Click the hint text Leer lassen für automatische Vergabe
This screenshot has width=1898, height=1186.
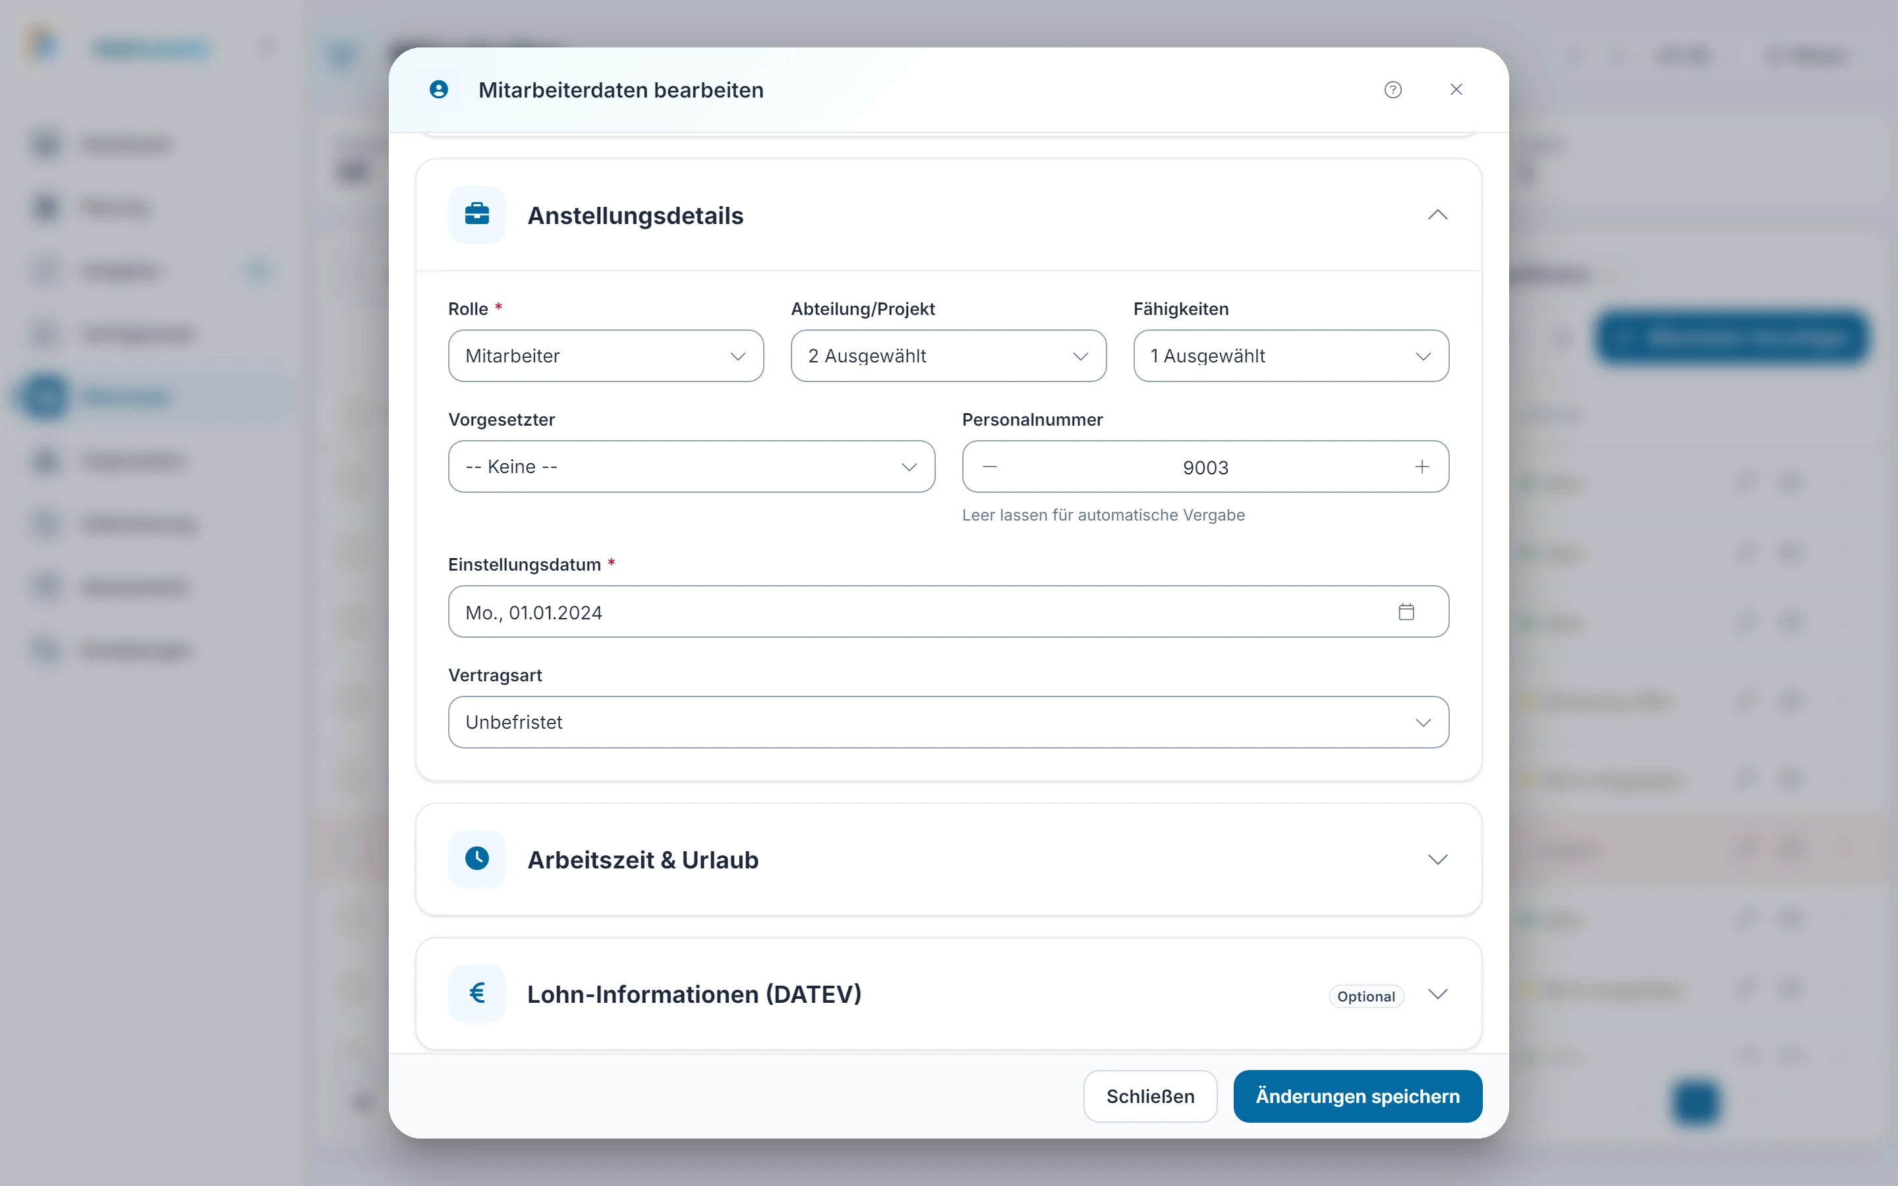coord(1103,515)
